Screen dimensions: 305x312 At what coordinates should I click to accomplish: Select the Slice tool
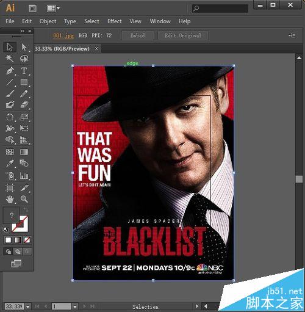24,187
